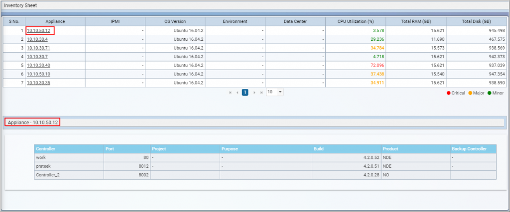This screenshot has width=510, height=212.
Task: Click Total Disk value 945.498
Action: [497, 30]
